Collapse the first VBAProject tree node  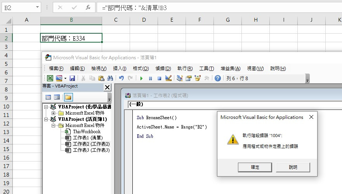pyautogui.click(x=46, y=107)
